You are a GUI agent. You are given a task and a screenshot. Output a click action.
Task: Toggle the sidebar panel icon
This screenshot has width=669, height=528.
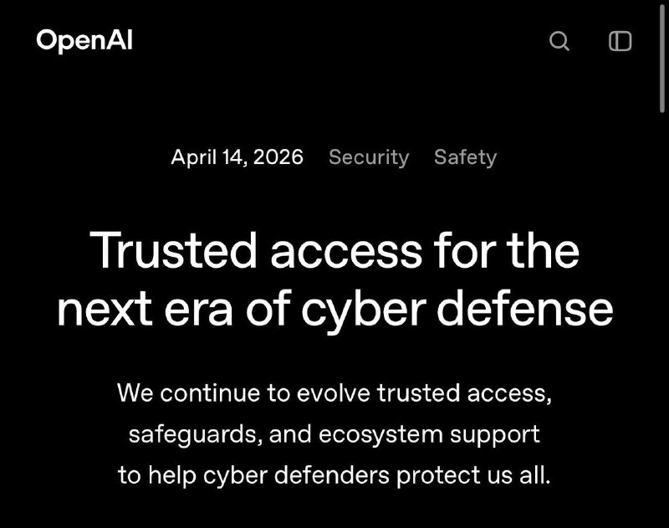(620, 41)
